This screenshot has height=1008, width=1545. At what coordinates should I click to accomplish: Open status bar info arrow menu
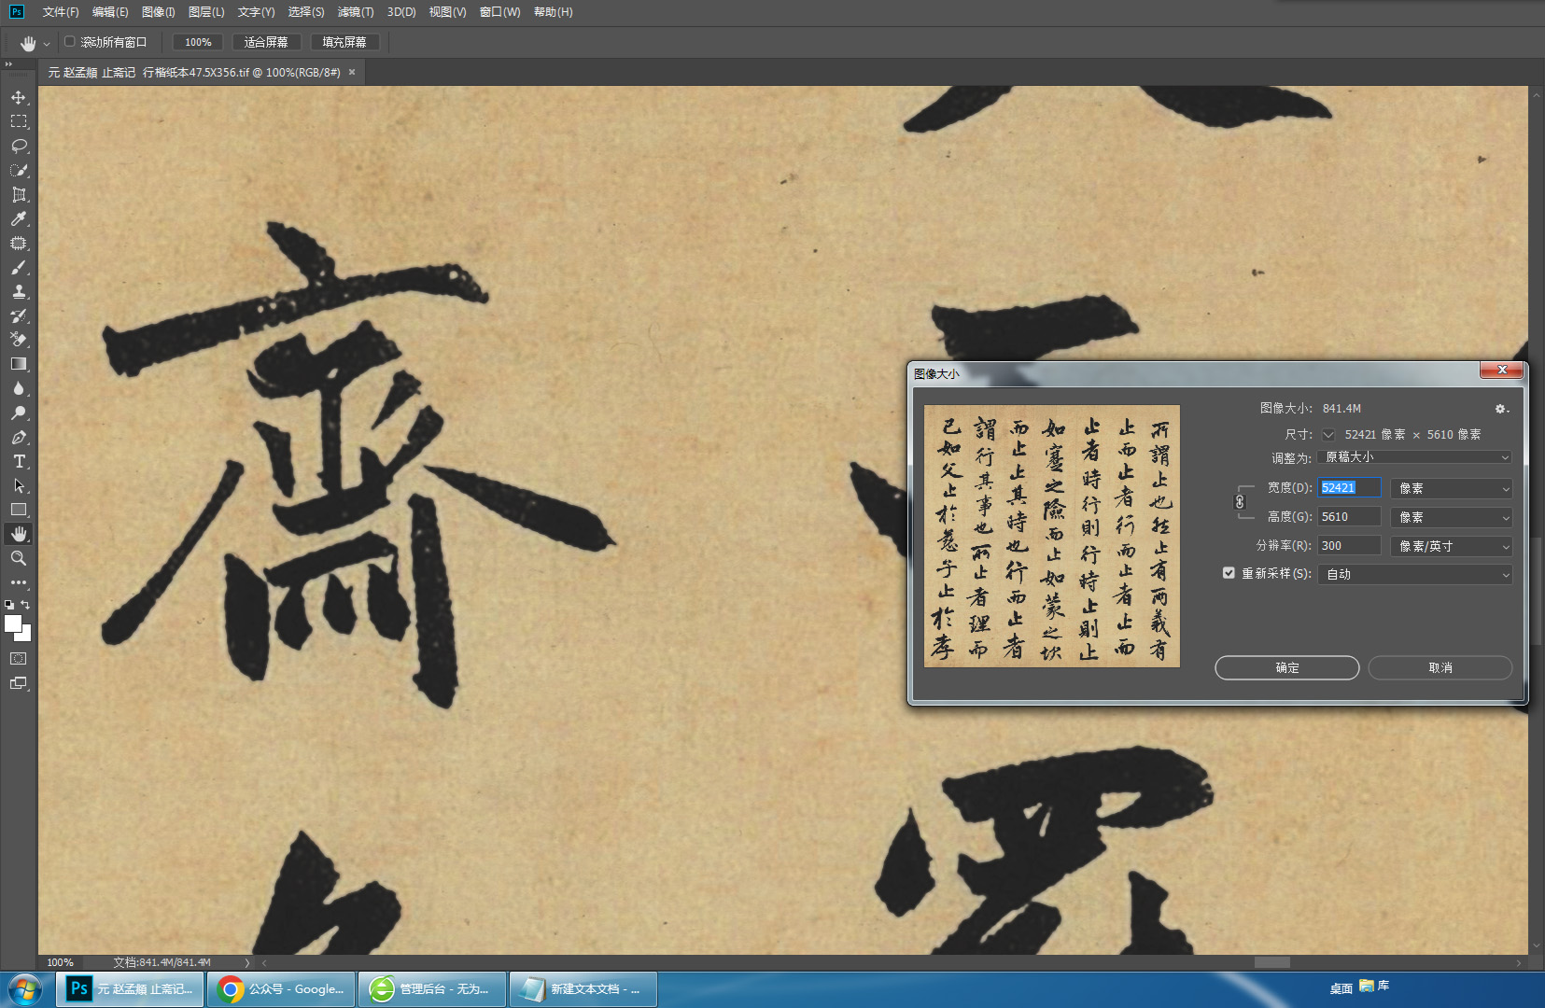click(247, 962)
